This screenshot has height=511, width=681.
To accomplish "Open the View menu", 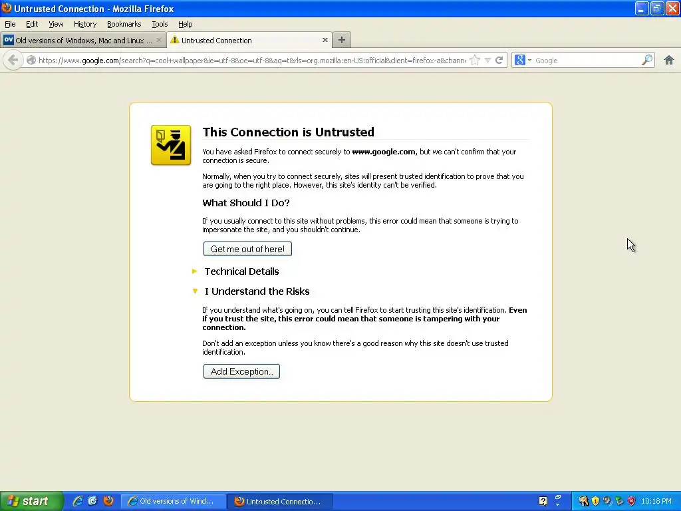I will click(56, 24).
